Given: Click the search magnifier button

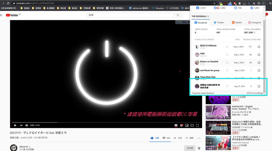Looking at the screenshot, I should point(178,15).
